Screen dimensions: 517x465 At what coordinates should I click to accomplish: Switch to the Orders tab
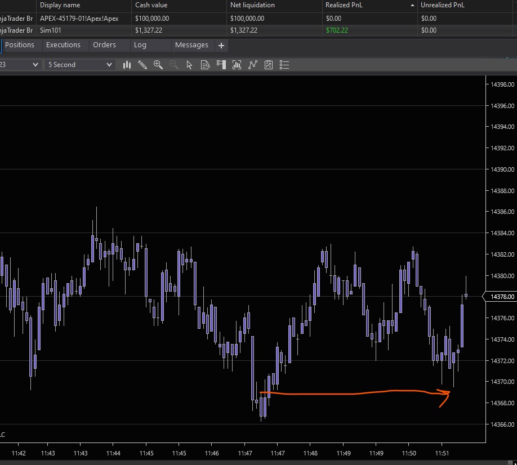[x=104, y=45]
